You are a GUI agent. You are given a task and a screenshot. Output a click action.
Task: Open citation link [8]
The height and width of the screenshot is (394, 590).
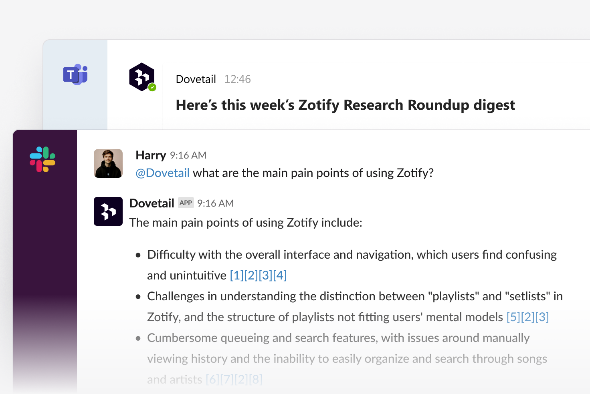256,380
